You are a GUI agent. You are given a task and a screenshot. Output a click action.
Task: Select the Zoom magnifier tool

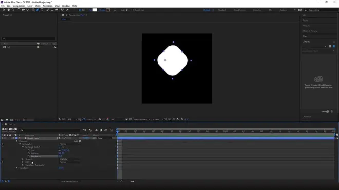[x=13, y=10]
